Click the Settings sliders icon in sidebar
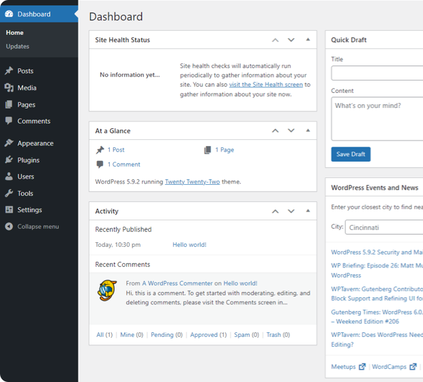Image resolution: width=423 pixels, height=382 pixels. pos(9,210)
